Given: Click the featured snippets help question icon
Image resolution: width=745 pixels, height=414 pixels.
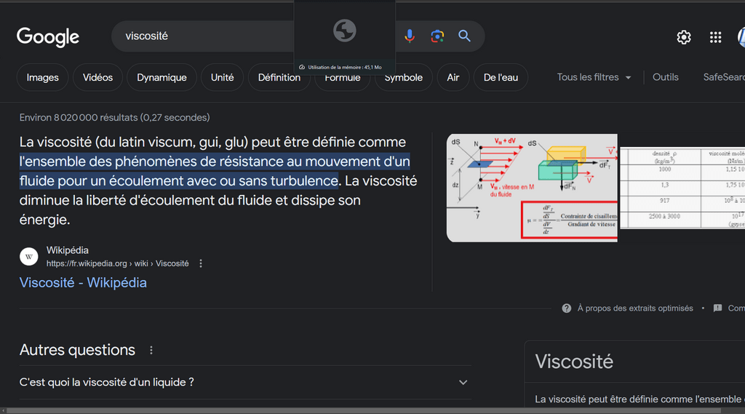Looking at the screenshot, I should click(566, 308).
